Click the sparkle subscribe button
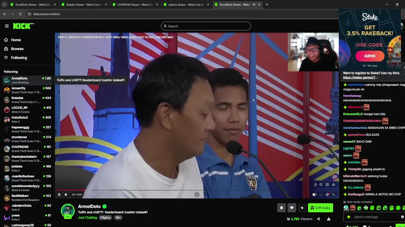 302,208
